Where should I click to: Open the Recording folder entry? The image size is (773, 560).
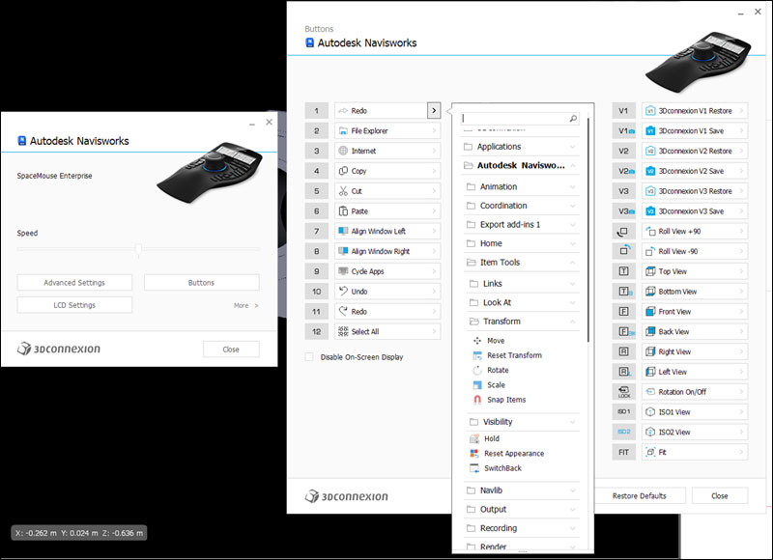pos(522,528)
